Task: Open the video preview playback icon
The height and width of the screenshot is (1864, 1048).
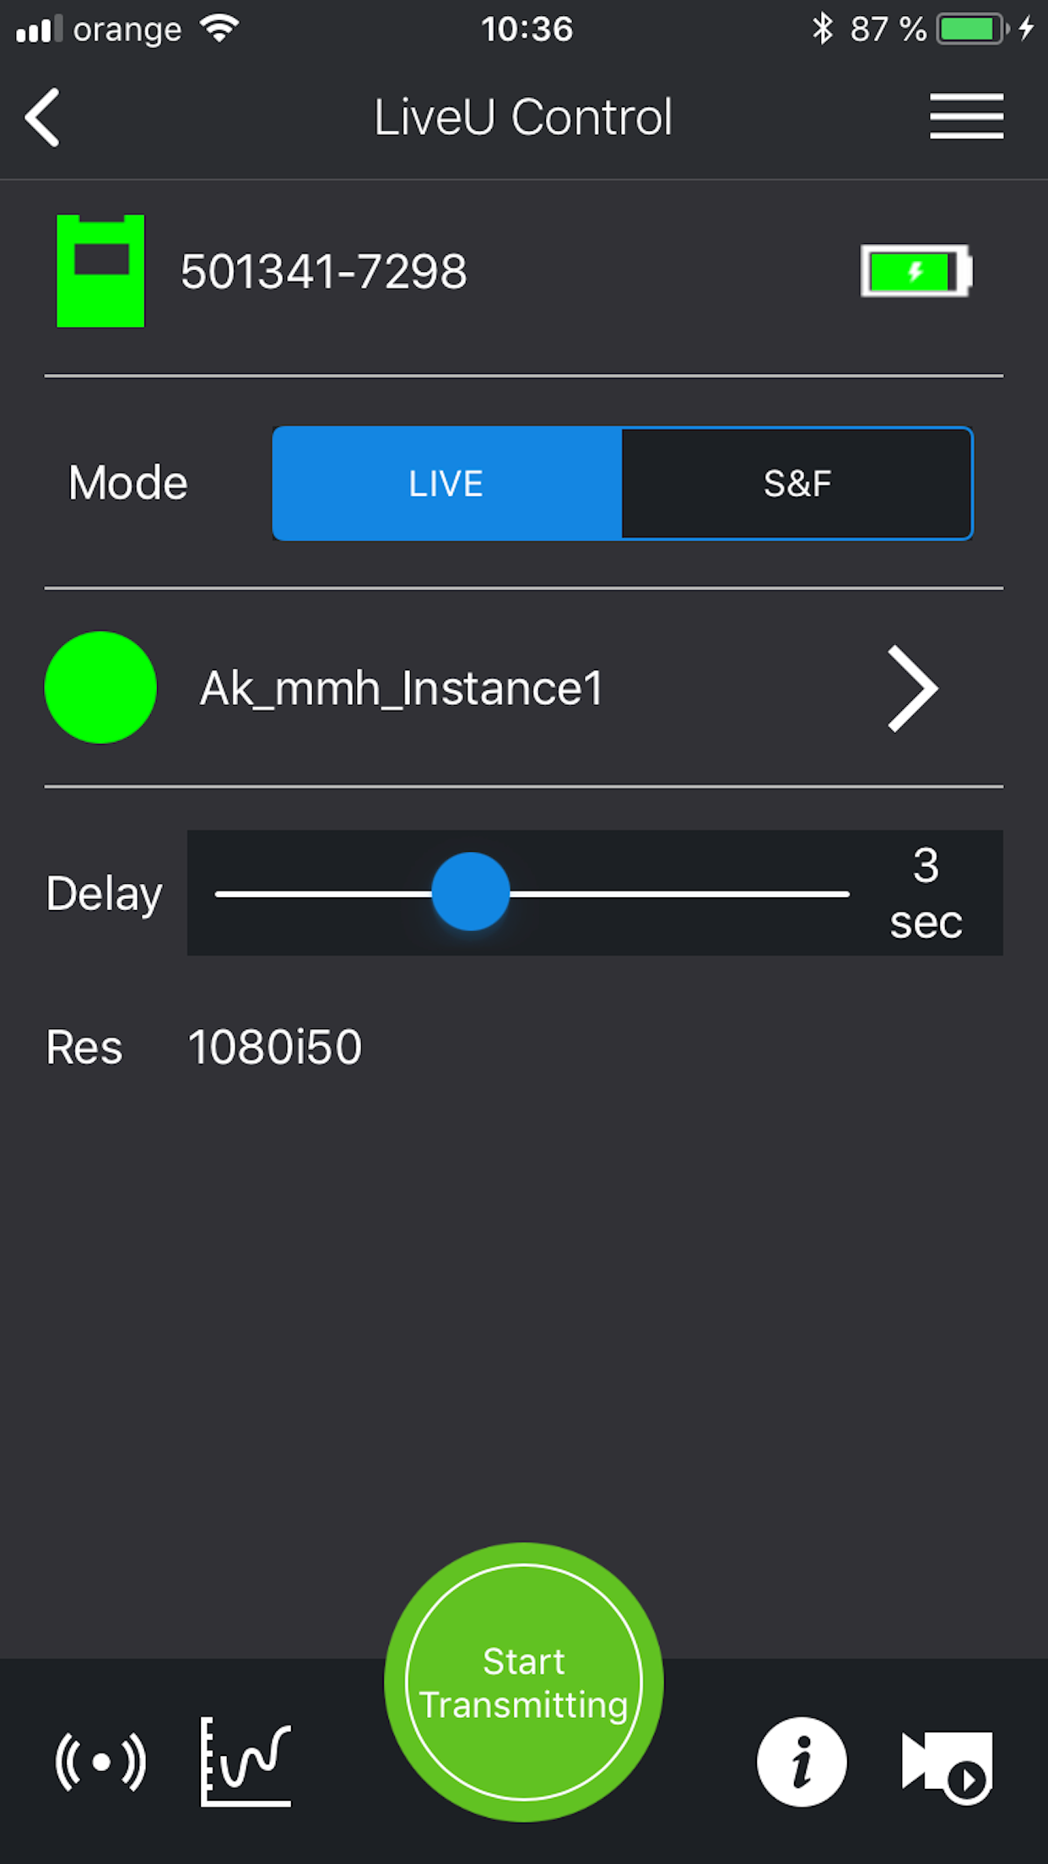Action: [x=947, y=1767]
